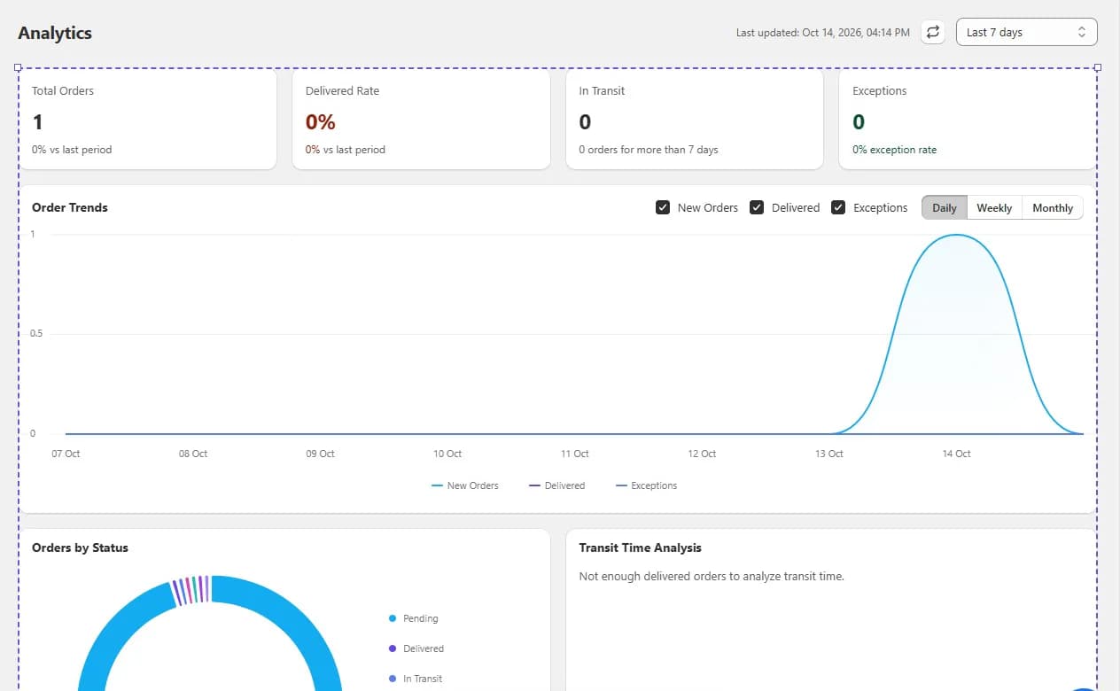This screenshot has width=1120, height=691.
Task: Click the 10 Oct axis label
Action: (x=447, y=454)
